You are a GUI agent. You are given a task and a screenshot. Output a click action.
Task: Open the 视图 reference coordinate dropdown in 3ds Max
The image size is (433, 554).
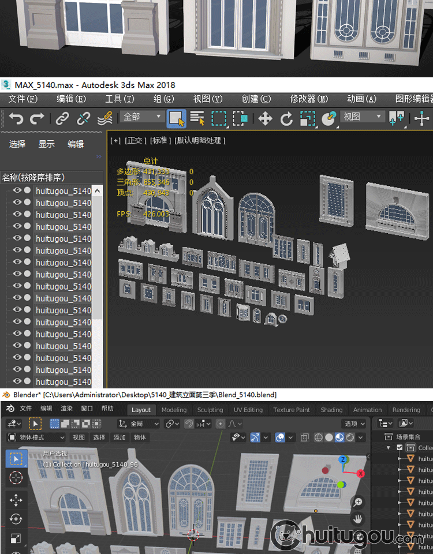[363, 117]
